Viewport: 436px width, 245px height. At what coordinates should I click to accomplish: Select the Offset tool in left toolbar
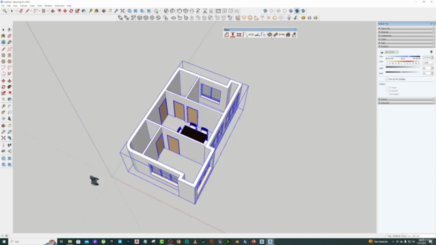coord(10,93)
